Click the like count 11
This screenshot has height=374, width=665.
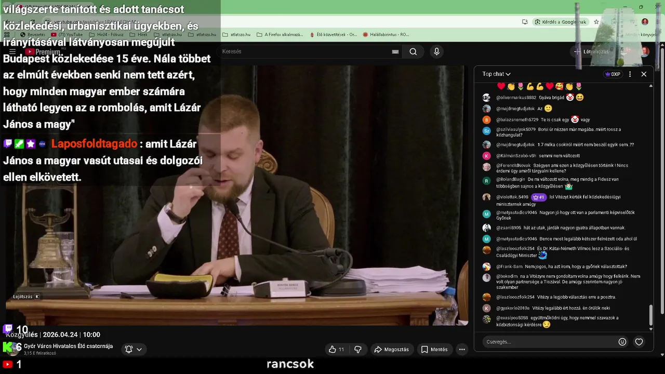point(341,350)
